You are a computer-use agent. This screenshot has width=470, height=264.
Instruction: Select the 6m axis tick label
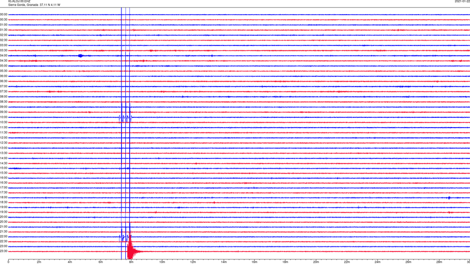coord(101,262)
